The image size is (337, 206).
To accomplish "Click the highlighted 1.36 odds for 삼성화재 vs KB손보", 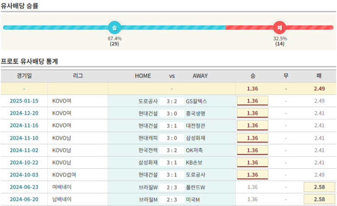I will [x=252, y=162].
